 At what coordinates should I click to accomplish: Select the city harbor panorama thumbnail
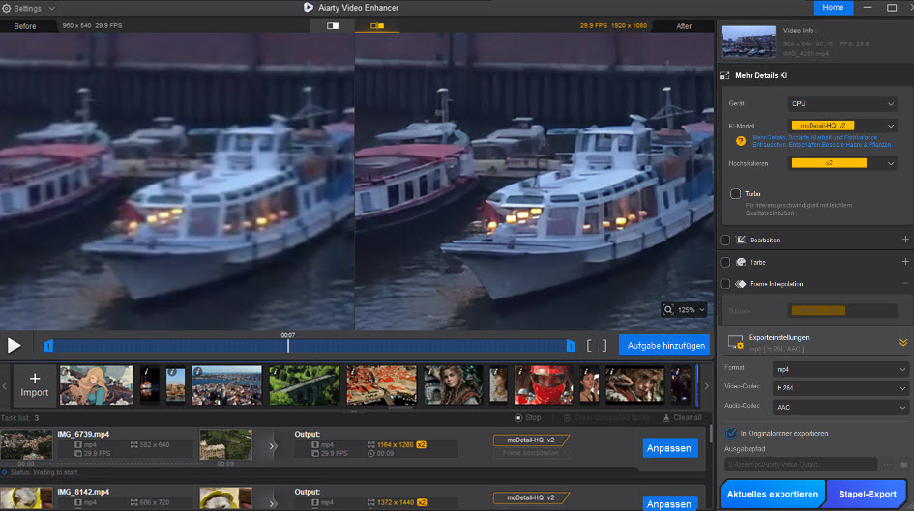[x=226, y=384]
